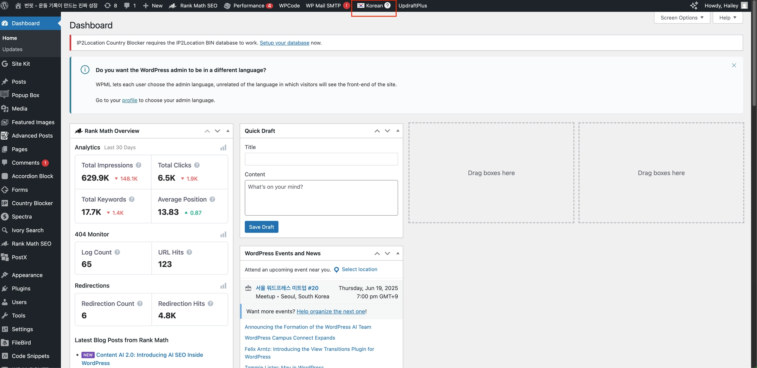Image resolution: width=757 pixels, height=368 pixels.
Task: Open Code Snippets sidebar menu
Action: 30,356
